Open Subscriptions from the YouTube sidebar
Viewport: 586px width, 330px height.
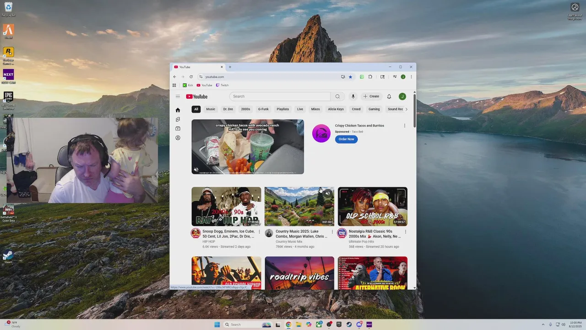pos(178,128)
